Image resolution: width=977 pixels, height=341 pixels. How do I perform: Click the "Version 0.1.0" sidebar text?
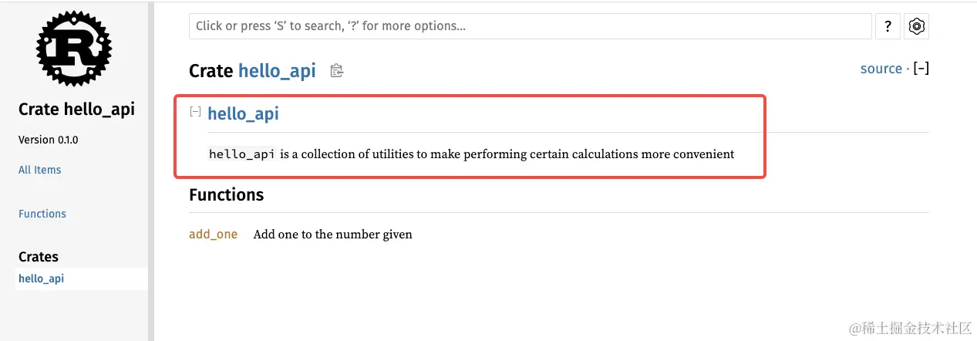pyautogui.click(x=48, y=140)
